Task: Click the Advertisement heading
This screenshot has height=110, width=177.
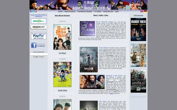Action: pyautogui.click(x=138, y=15)
